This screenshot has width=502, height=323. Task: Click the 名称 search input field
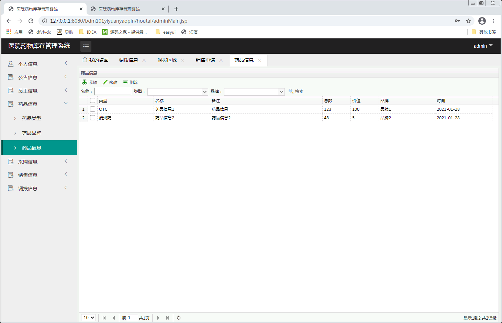[113, 91]
